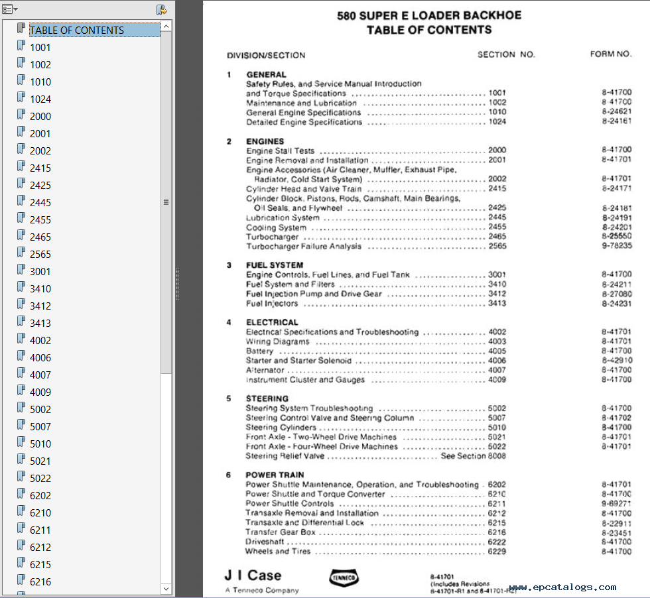The height and width of the screenshot is (598, 650).
Task: Click the new bookmark icon
Action: 162,9
